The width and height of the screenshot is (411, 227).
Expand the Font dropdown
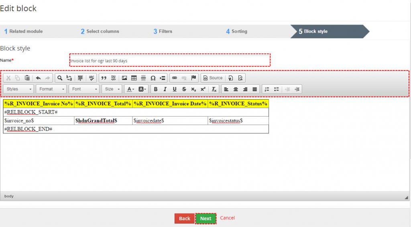(x=84, y=89)
